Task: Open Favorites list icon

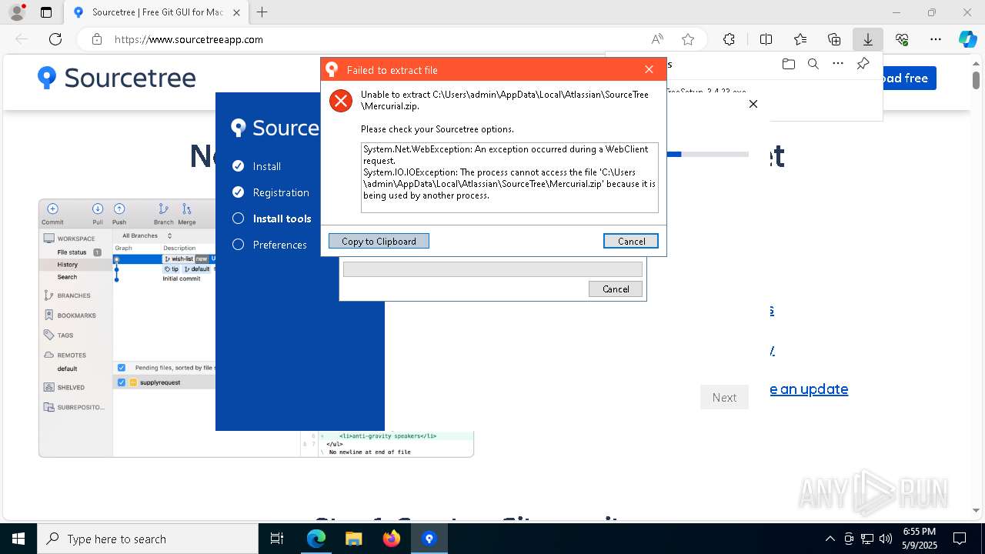Action: coord(800,39)
